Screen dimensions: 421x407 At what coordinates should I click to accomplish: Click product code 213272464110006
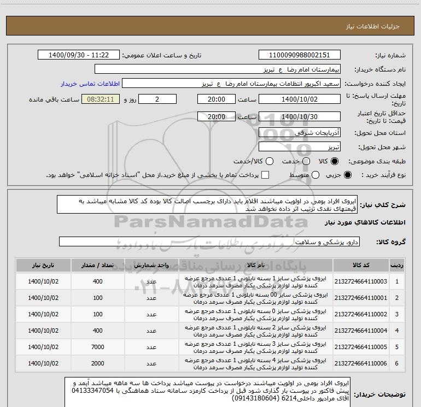coord(361,363)
